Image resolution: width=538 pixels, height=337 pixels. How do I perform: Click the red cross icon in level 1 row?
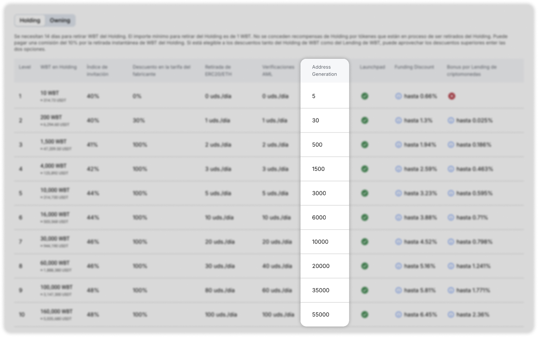(452, 96)
